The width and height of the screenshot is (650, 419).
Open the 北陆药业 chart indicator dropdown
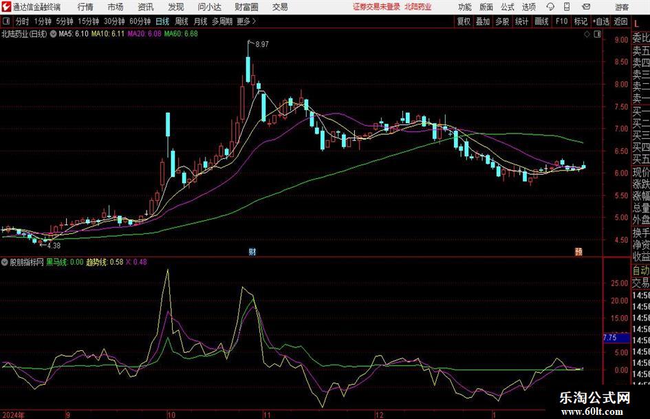click(53, 34)
